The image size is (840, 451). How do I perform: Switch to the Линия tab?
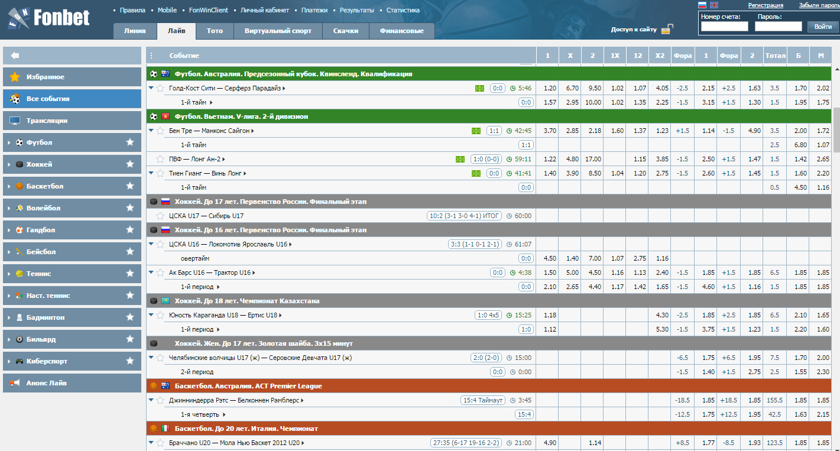point(135,31)
